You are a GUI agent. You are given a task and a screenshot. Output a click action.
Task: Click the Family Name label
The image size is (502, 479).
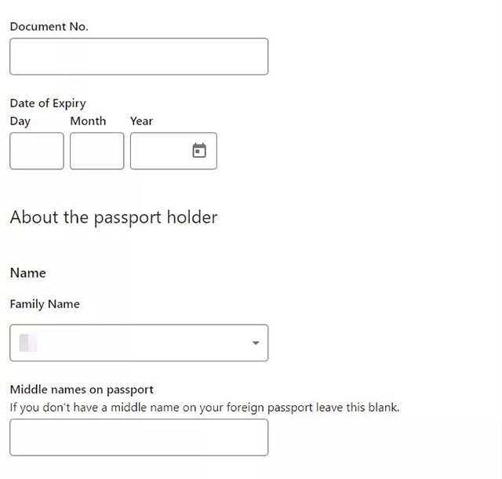coord(45,304)
